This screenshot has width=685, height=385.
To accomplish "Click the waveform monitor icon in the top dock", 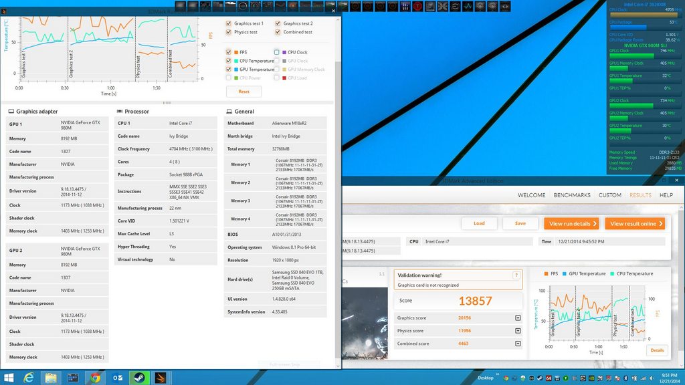I will (x=468, y=6).
